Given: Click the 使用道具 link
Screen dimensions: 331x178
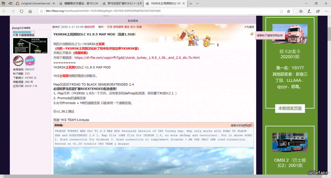Looking at the screenshot, I should [x=118, y=27].
